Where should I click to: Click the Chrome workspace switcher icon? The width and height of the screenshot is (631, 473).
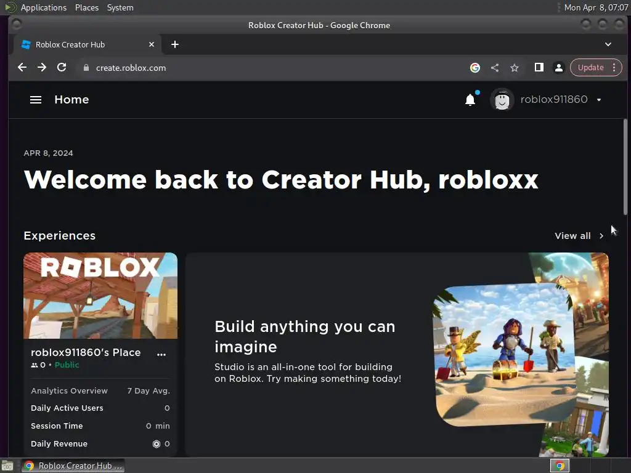coord(560,466)
